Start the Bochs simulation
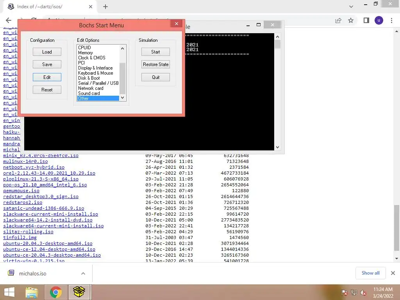Viewport: 400px width, 300px height. click(x=155, y=52)
